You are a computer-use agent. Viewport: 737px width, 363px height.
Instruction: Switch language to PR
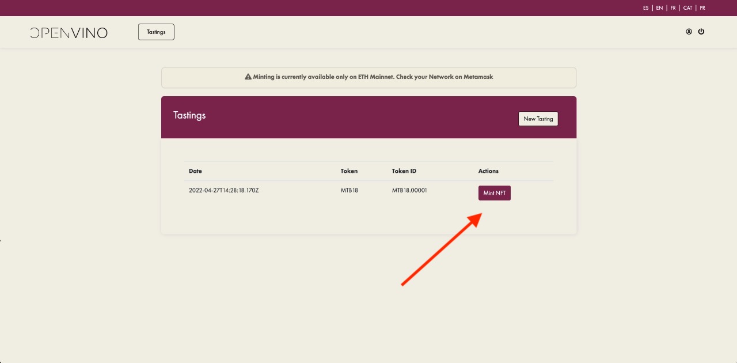(x=702, y=8)
